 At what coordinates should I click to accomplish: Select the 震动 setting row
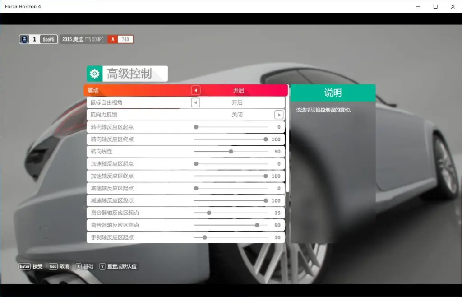pyautogui.click(x=185, y=90)
